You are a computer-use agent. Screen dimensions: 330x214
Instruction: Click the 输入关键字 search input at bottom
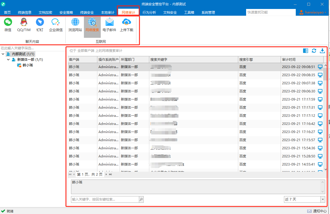[x=105, y=199]
